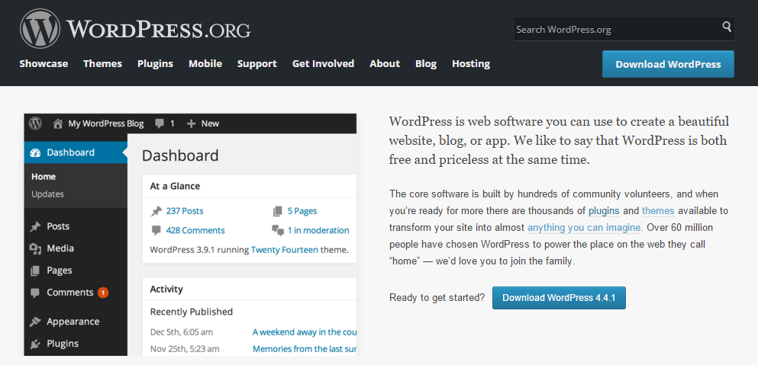
Task: Click the pin icon beside 237 Posts
Action: pos(156,211)
